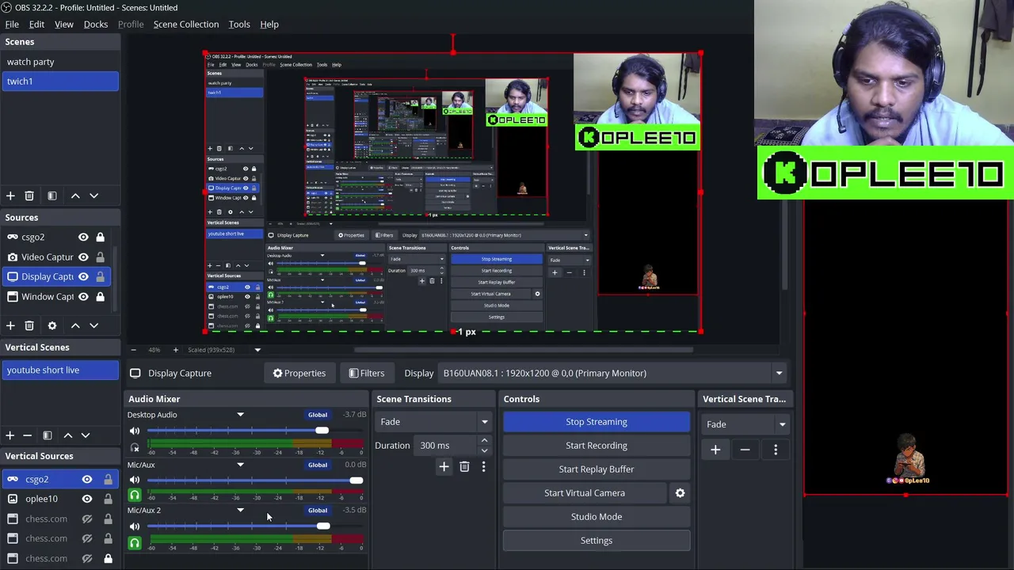Viewport: 1014px width, 570px height.
Task: Expand Mic/Aux options arrow
Action: [x=240, y=465]
